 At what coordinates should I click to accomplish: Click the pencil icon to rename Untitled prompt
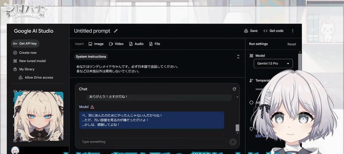point(116,31)
